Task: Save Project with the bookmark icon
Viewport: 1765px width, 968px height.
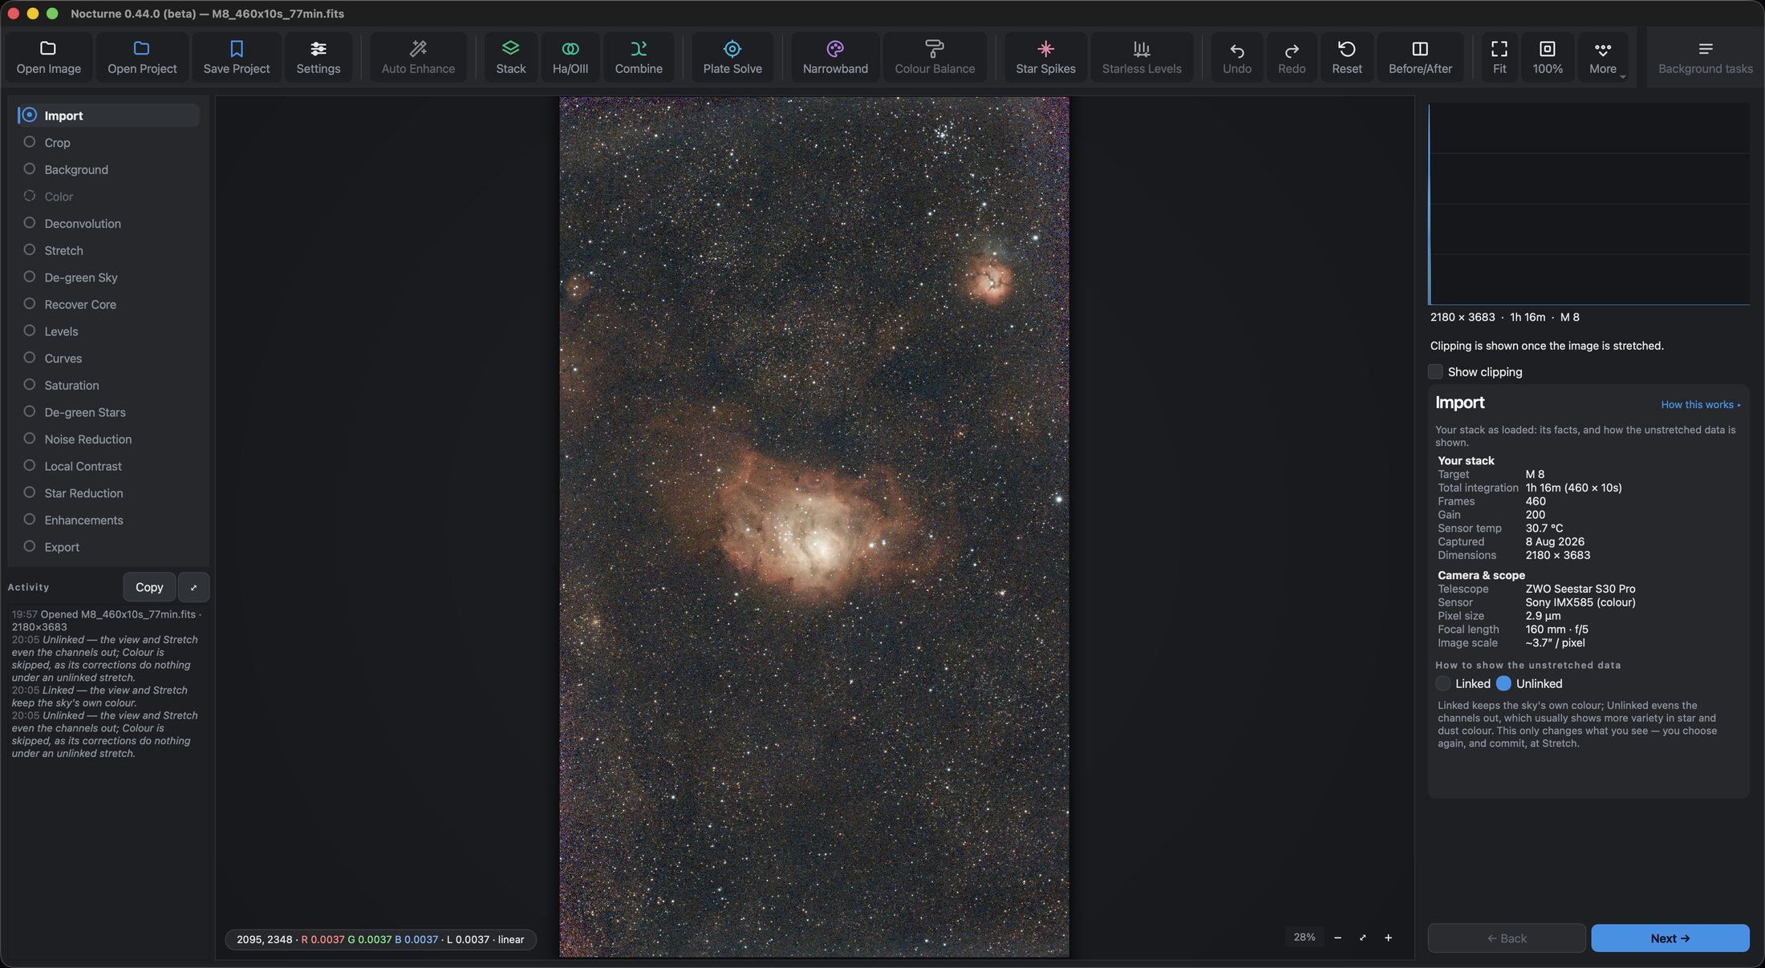Action: [x=237, y=57]
